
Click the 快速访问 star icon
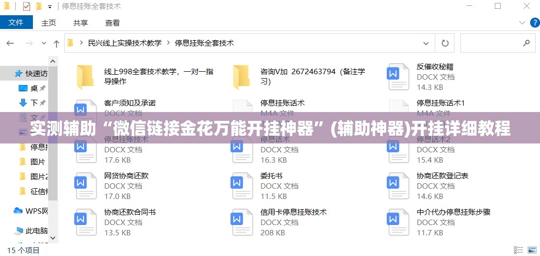pyautogui.click(x=18, y=73)
